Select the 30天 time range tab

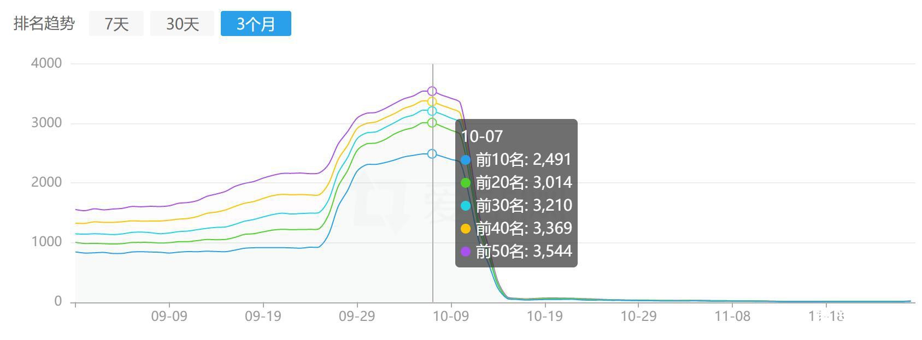pos(182,23)
